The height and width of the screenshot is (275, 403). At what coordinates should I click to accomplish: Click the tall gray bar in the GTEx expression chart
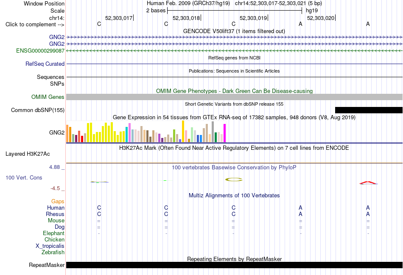[x=213, y=132]
